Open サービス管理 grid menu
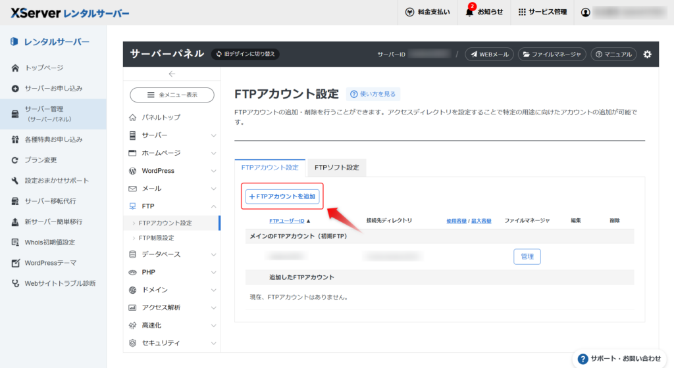Viewport: 674px width, 368px height. coord(542,12)
